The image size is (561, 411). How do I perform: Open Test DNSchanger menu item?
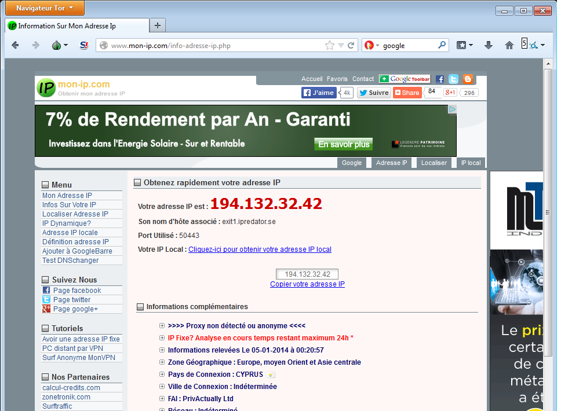click(x=71, y=260)
